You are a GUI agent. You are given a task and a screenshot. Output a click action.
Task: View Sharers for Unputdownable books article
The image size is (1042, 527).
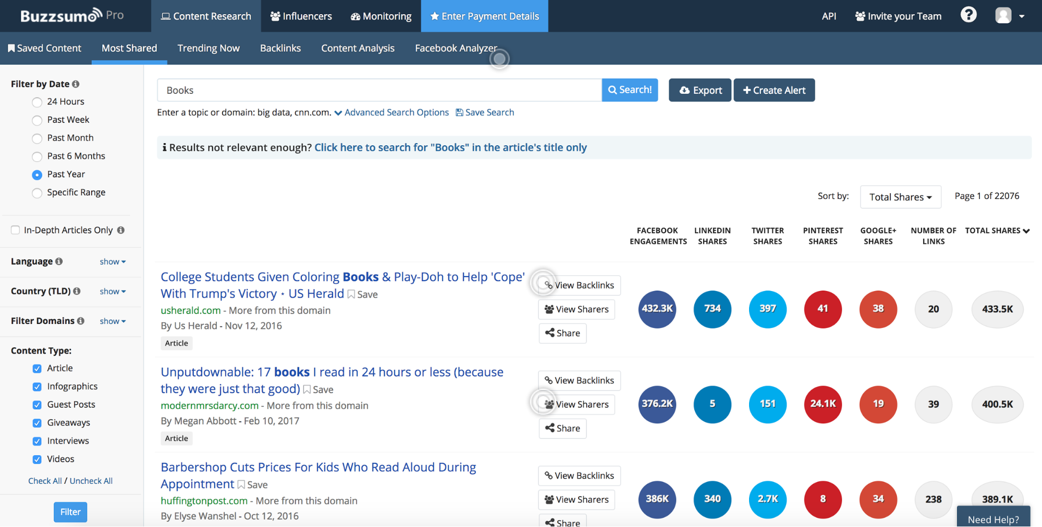[x=577, y=405]
